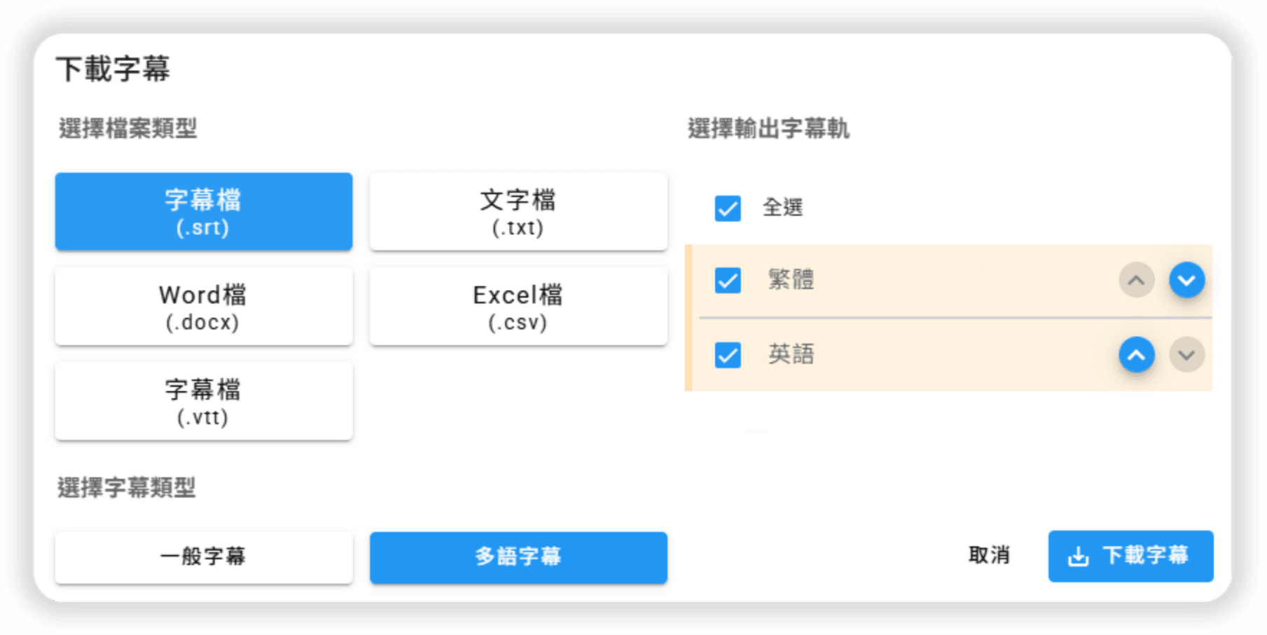Select the 字幕檔 (.srt) file type
The image size is (1267, 635).
click(x=203, y=211)
